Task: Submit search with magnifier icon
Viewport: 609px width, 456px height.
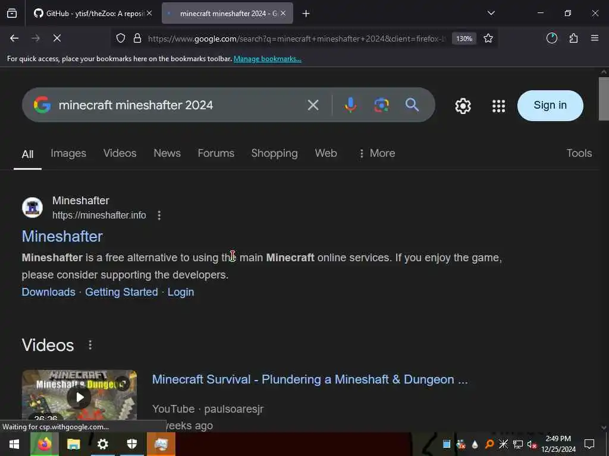Action: point(412,105)
